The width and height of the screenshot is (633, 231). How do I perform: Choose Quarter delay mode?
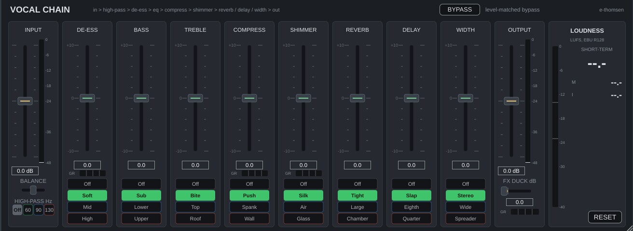click(x=412, y=218)
